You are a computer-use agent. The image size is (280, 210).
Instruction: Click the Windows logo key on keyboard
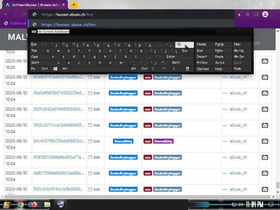[x=56, y=69]
